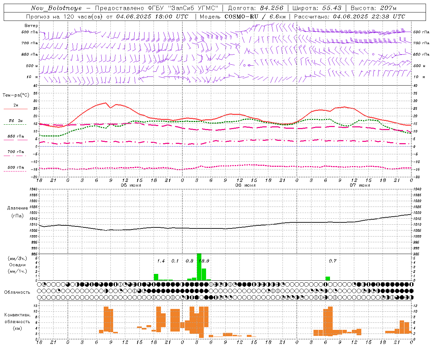Click the Давление pressure panel label
This screenshot has height=345, width=431.
18,208
